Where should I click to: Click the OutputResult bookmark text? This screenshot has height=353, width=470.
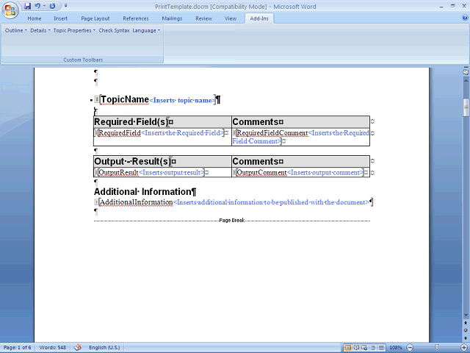[118, 173]
